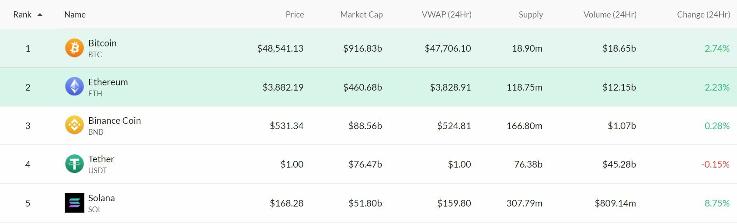Image resolution: width=737 pixels, height=224 pixels.
Task: Click the Solana black logo icon
Action: (x=74, y=203)
